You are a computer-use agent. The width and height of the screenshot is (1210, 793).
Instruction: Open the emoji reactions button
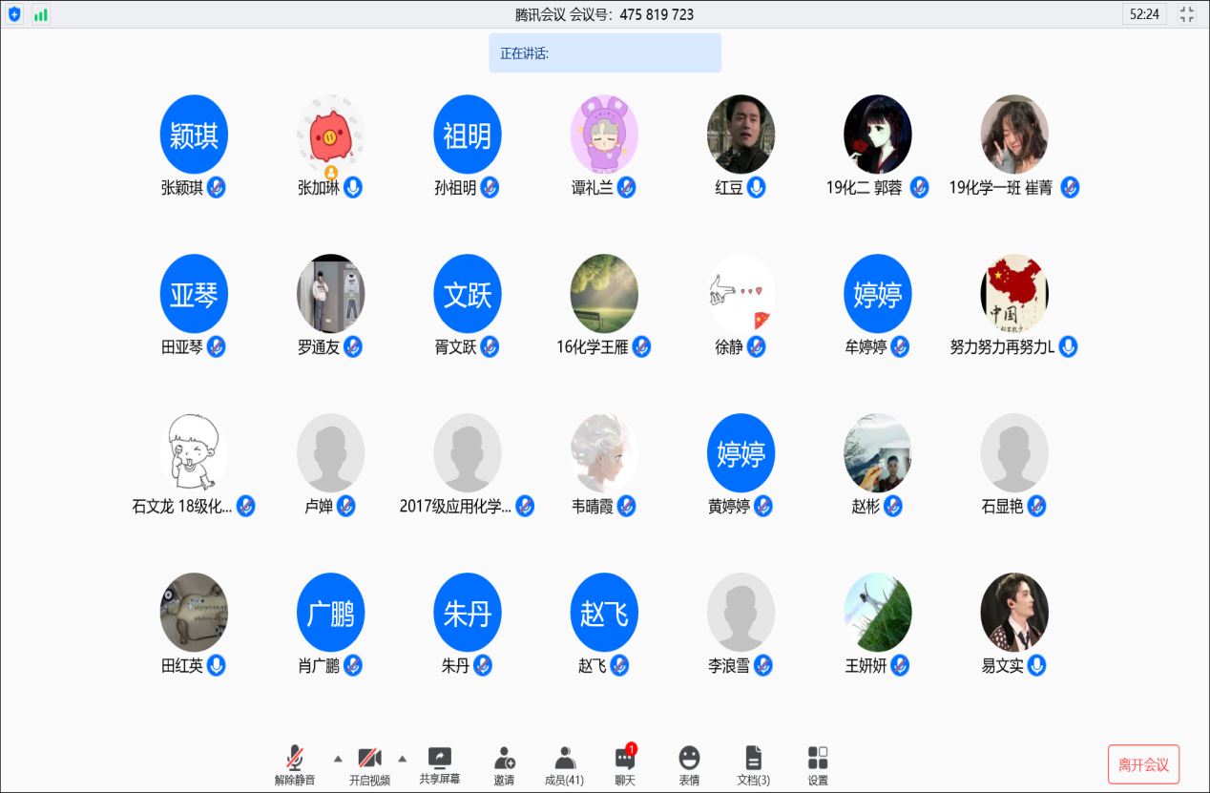click(x=689, y=766)
